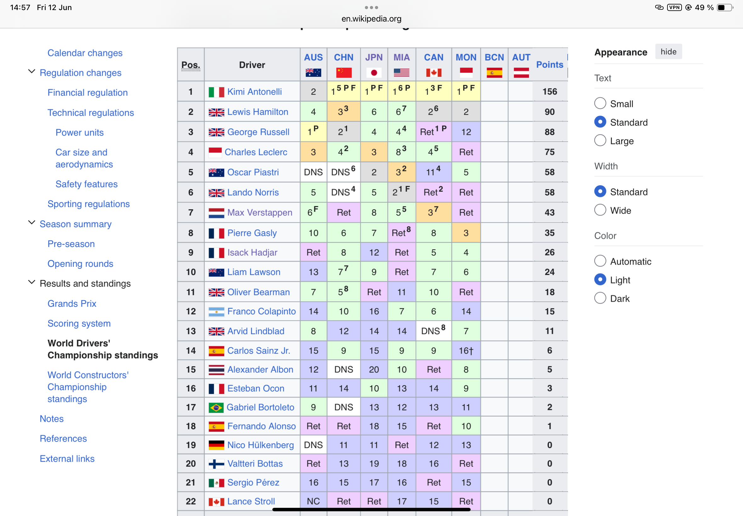Switch color mode to Dark

(600, 298)
